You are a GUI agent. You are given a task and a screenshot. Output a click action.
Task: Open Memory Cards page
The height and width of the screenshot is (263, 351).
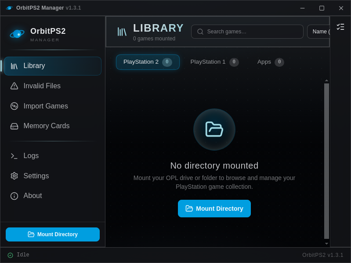coord(53,126)
